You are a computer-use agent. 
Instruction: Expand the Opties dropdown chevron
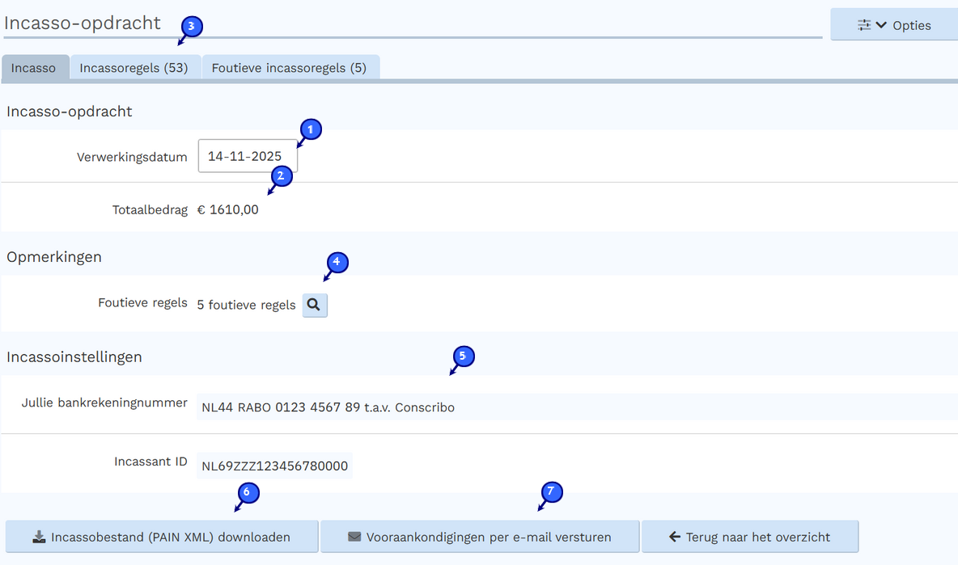tap(880, 24)
